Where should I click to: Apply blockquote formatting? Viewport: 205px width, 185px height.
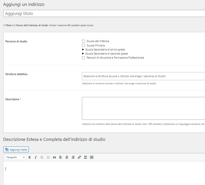click(x=54, y=157)
